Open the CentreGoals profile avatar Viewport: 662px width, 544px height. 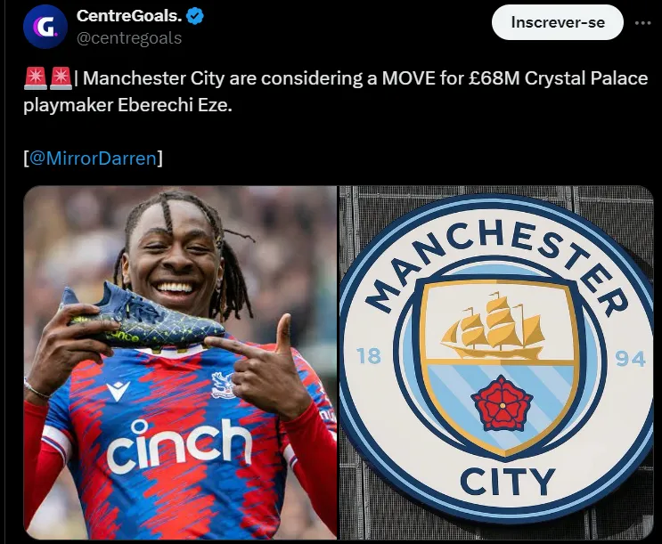pyautogui.click(x=45, y=27)
